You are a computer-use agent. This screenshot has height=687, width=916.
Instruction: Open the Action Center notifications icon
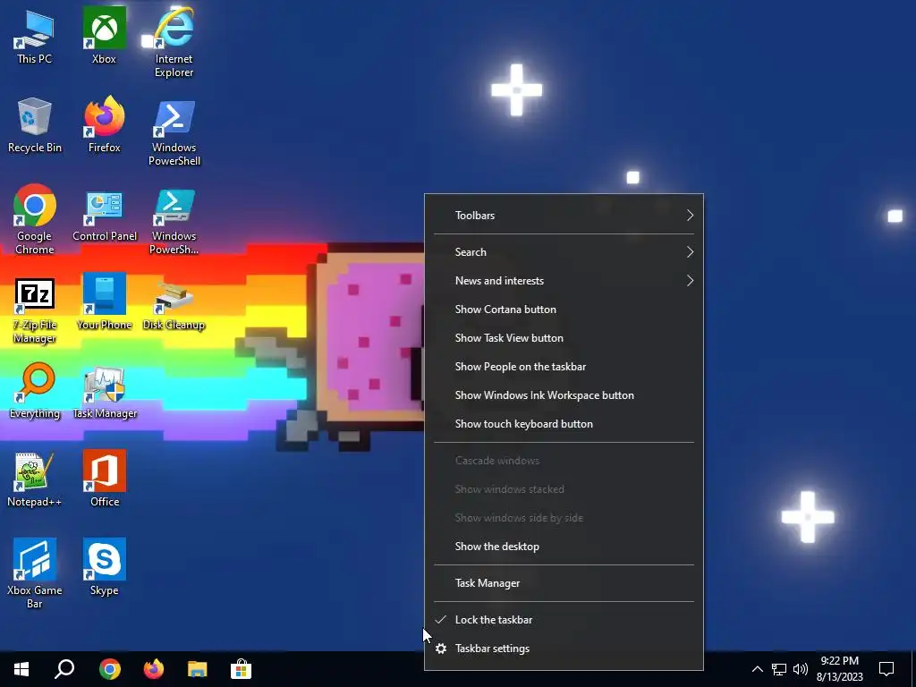point(886,669)
